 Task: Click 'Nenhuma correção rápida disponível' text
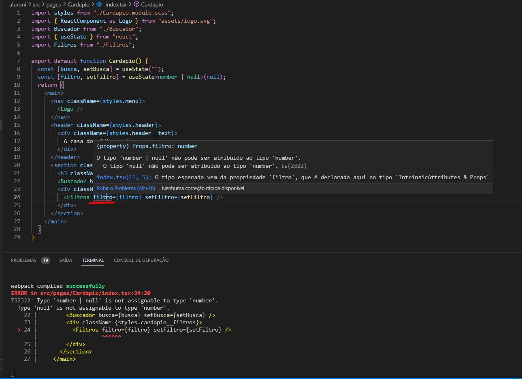tap(203, 188)
